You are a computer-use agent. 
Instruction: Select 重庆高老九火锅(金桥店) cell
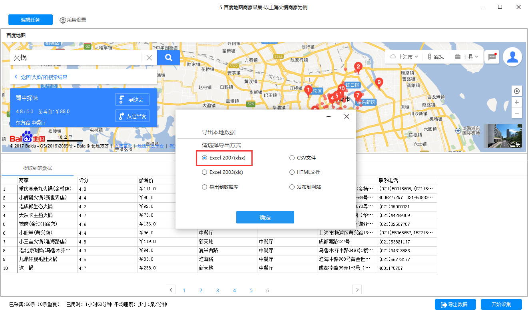tap(48, 189)
